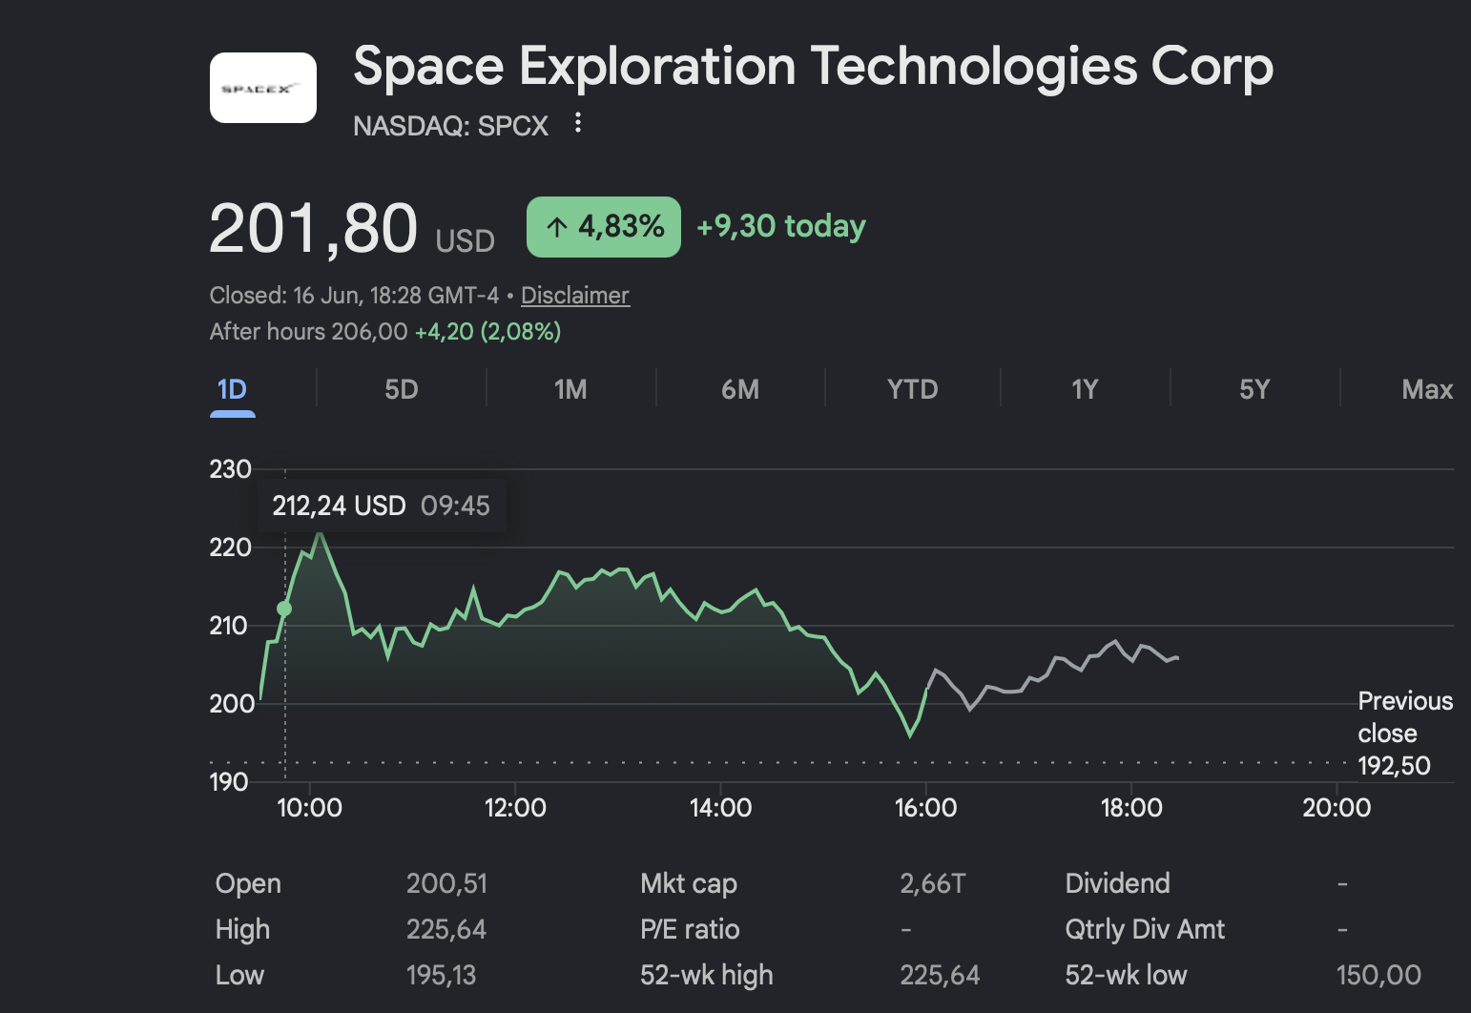Click the chart peak near 10:00
This screenshot has height=1013, width=1471.
[x=320, y=534]
